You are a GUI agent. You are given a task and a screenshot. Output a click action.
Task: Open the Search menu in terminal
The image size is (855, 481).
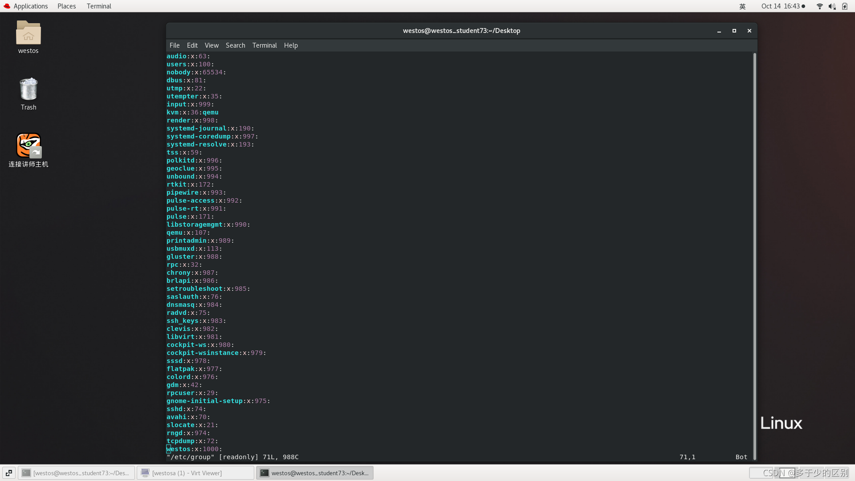[235, 45]
